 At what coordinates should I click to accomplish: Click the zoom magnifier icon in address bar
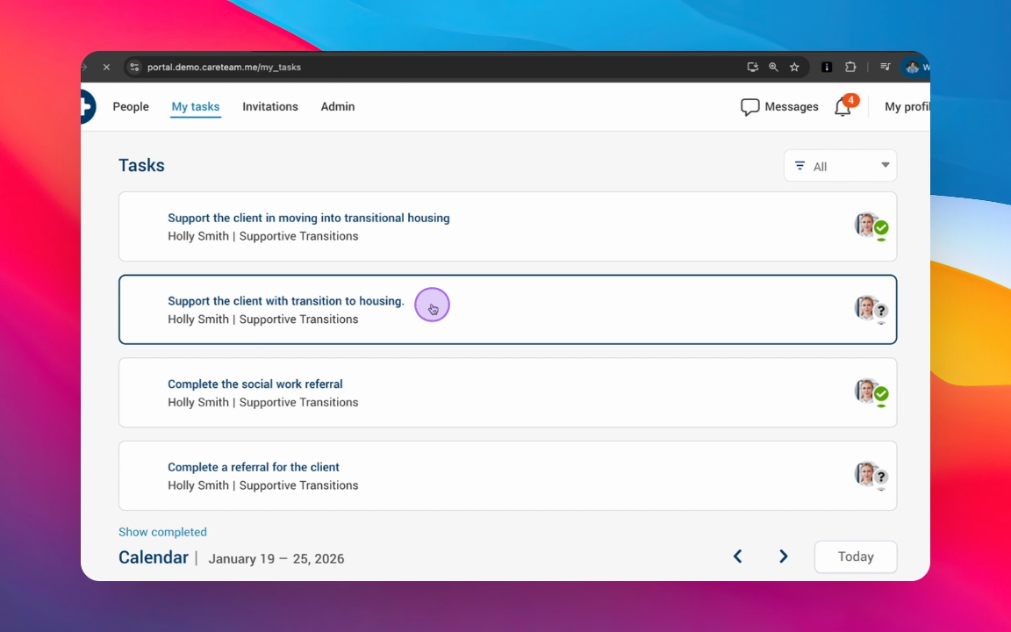773,67
